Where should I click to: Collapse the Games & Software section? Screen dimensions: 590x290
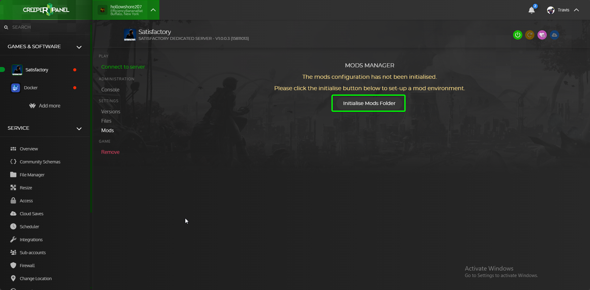79,47
